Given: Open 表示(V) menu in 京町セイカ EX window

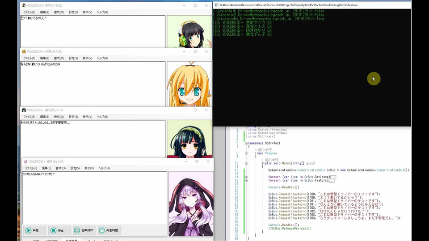Looking at the screenshot, I should pos(87,12).
